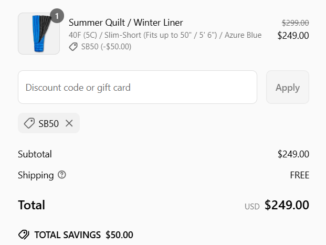326x245 pixels.
Task: Click the Total Savings tags icon
Action: coord(24,235)
